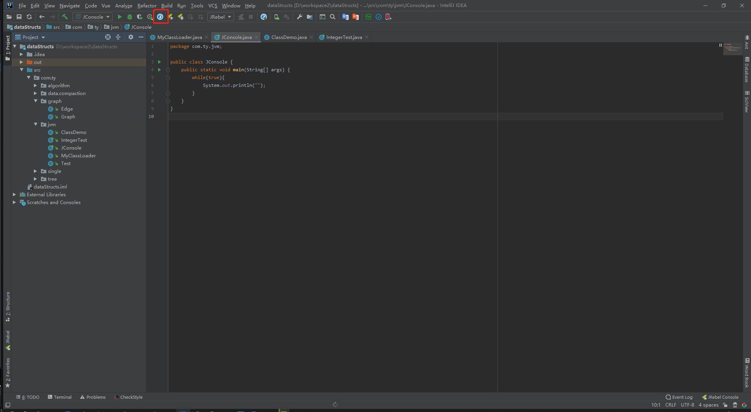This screenshot has width=751, height=412.
Task: Switch to the ClassDemo.java tab
Action: tap(288, 37)
